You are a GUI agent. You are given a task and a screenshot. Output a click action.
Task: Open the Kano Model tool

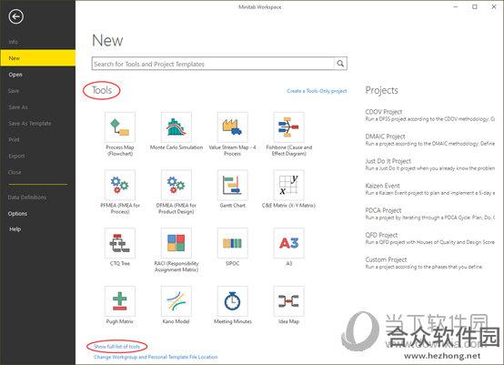click(176, 301)
